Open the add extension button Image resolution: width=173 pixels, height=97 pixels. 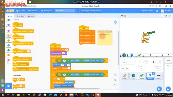8,86
